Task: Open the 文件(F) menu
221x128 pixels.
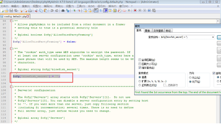Action: pyautogui.click(x=4, y=6)
